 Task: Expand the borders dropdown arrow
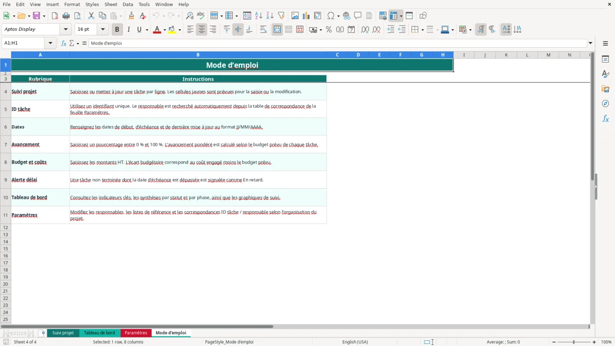(422, 30)
